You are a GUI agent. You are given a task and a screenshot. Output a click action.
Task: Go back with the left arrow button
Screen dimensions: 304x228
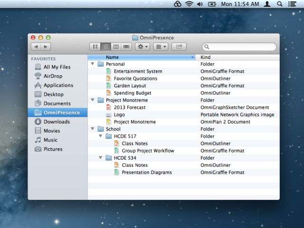[x=36, y=47]
